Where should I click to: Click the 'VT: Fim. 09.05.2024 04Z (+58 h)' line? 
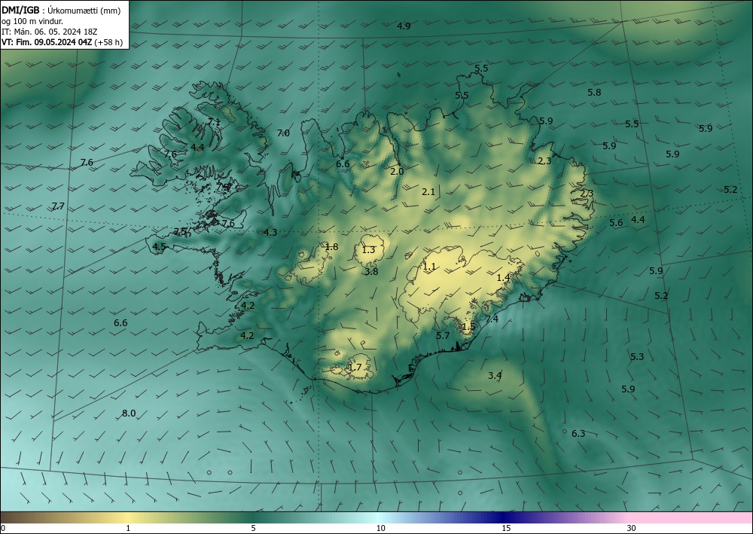62,42
